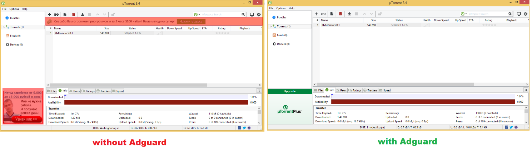Click rating stars of KMSmicro, right window
Viewport: 532px width, 154px height.
click(489, 25)
